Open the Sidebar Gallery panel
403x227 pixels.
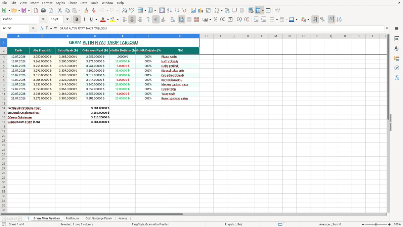[397, 58]
